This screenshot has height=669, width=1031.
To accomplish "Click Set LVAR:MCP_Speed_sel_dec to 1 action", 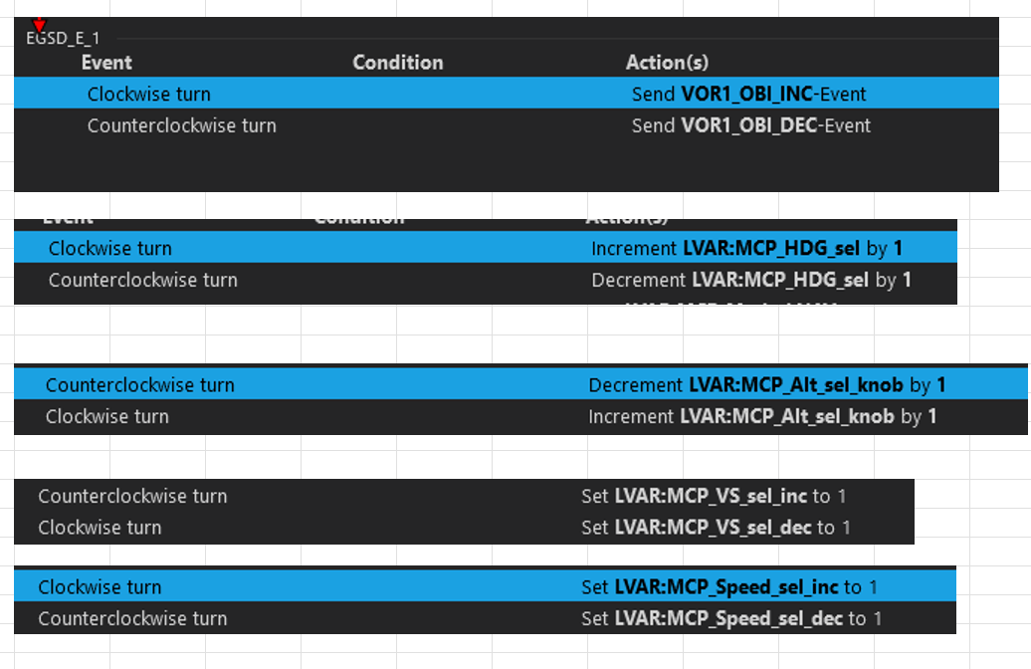I will 731,619.
